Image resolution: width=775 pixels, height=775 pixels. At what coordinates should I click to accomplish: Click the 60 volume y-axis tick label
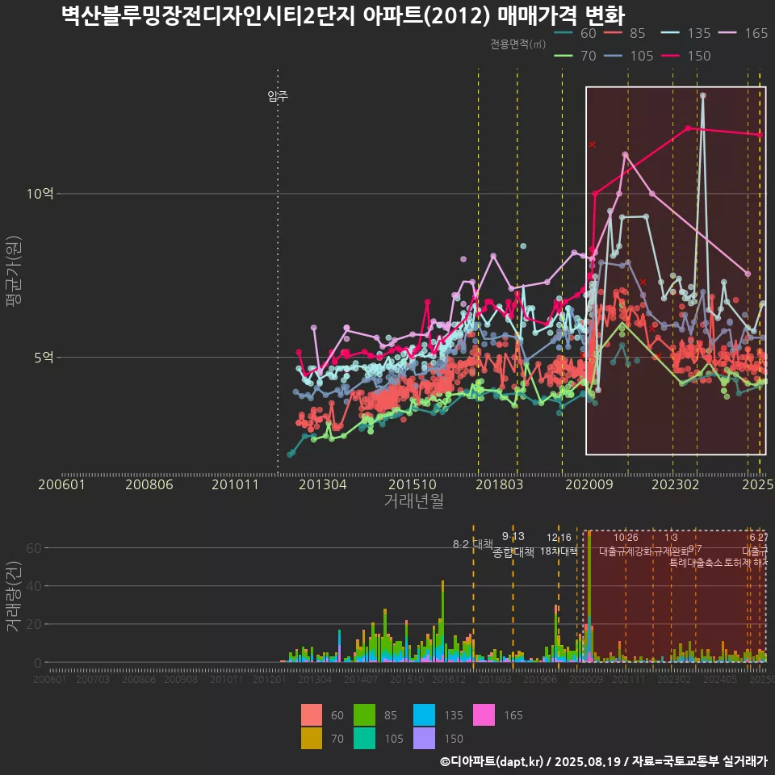pos(34,547)
